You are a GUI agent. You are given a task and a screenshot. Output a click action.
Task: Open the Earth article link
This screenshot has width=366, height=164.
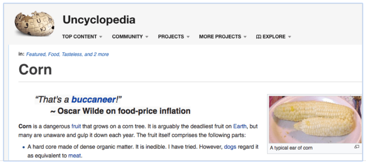click(x=239, y=126)
